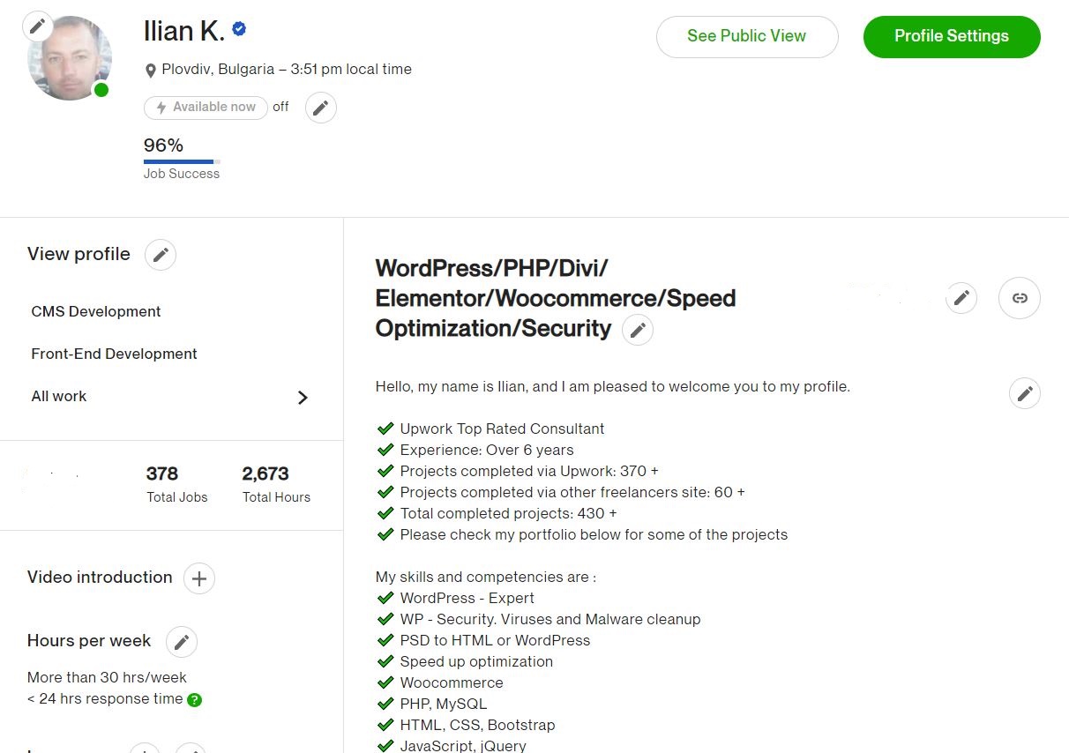The width and height of the screenshot is (1069, 753).
Task: Edit the profile overview using the pencil icon
Action: coord(1024,393)
